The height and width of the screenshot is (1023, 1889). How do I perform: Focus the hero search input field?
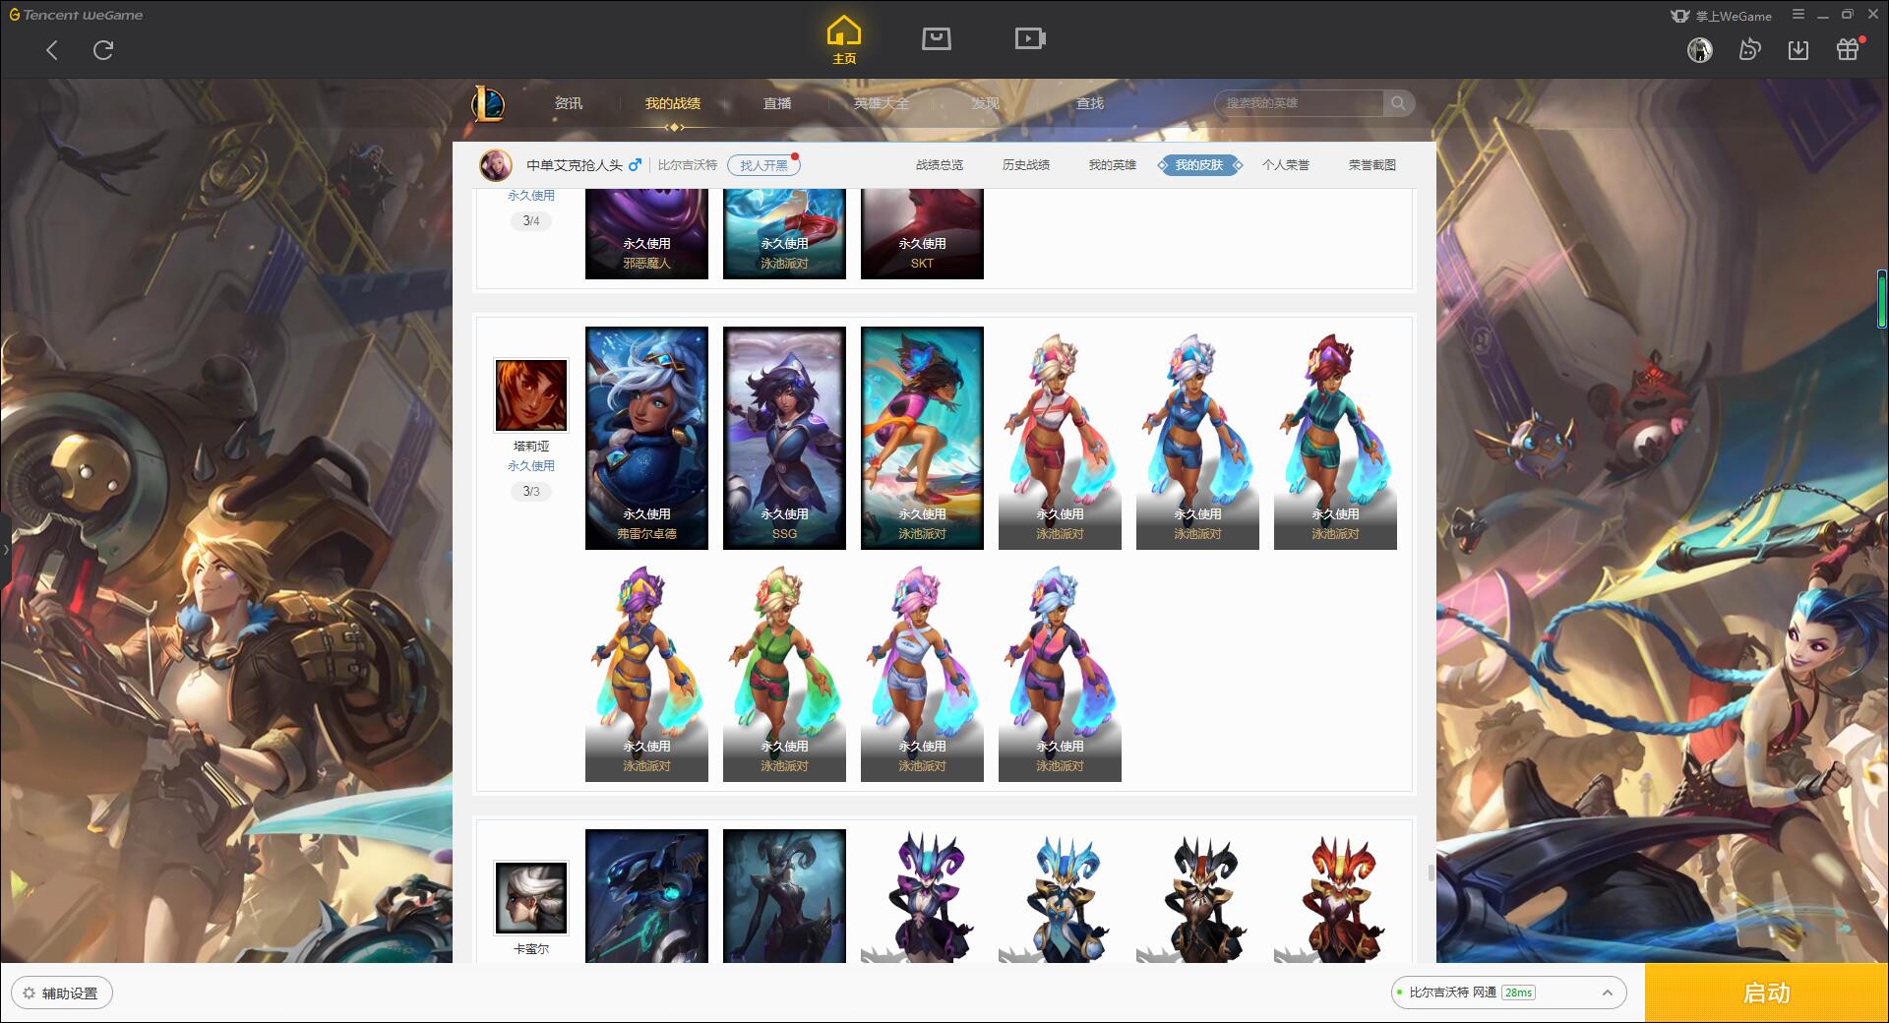(x=1299, y=103)
